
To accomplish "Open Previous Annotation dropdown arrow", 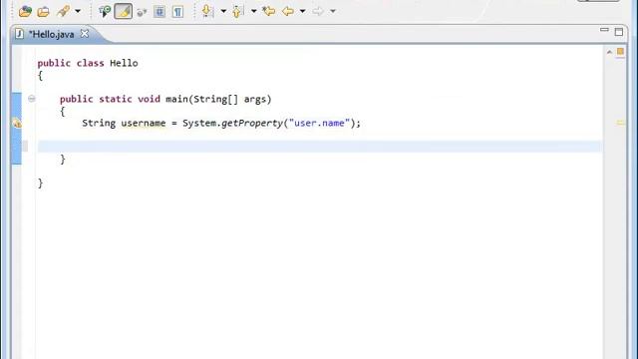I will click(254, 11).
